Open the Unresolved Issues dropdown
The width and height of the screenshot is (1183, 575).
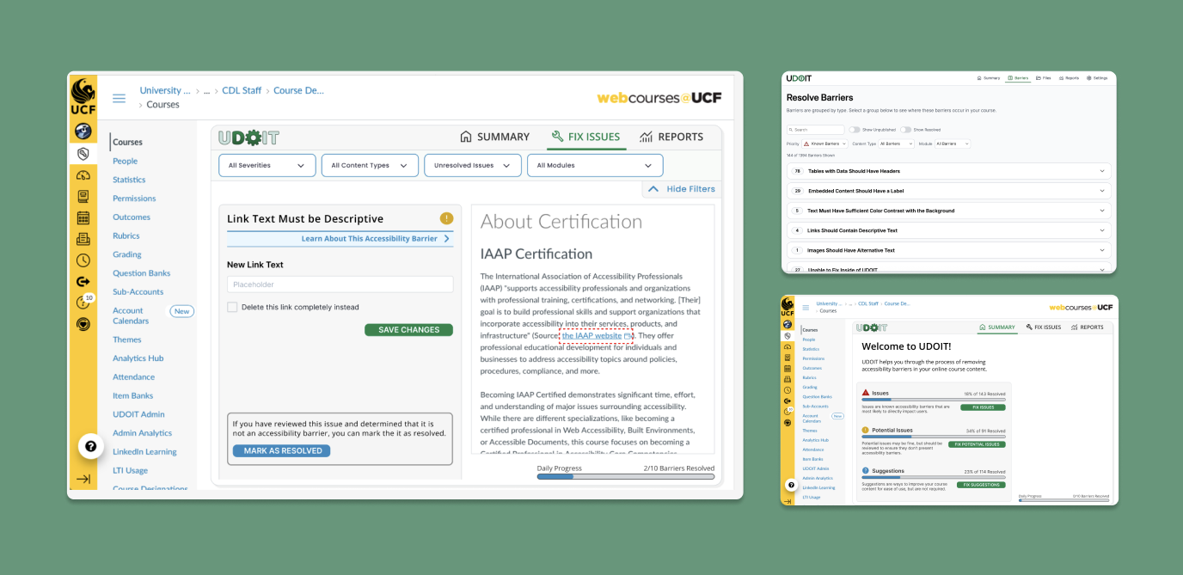pos(472,165)
